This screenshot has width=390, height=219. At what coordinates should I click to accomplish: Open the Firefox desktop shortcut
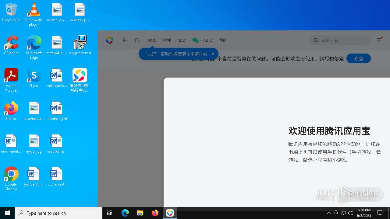(11, 111)
